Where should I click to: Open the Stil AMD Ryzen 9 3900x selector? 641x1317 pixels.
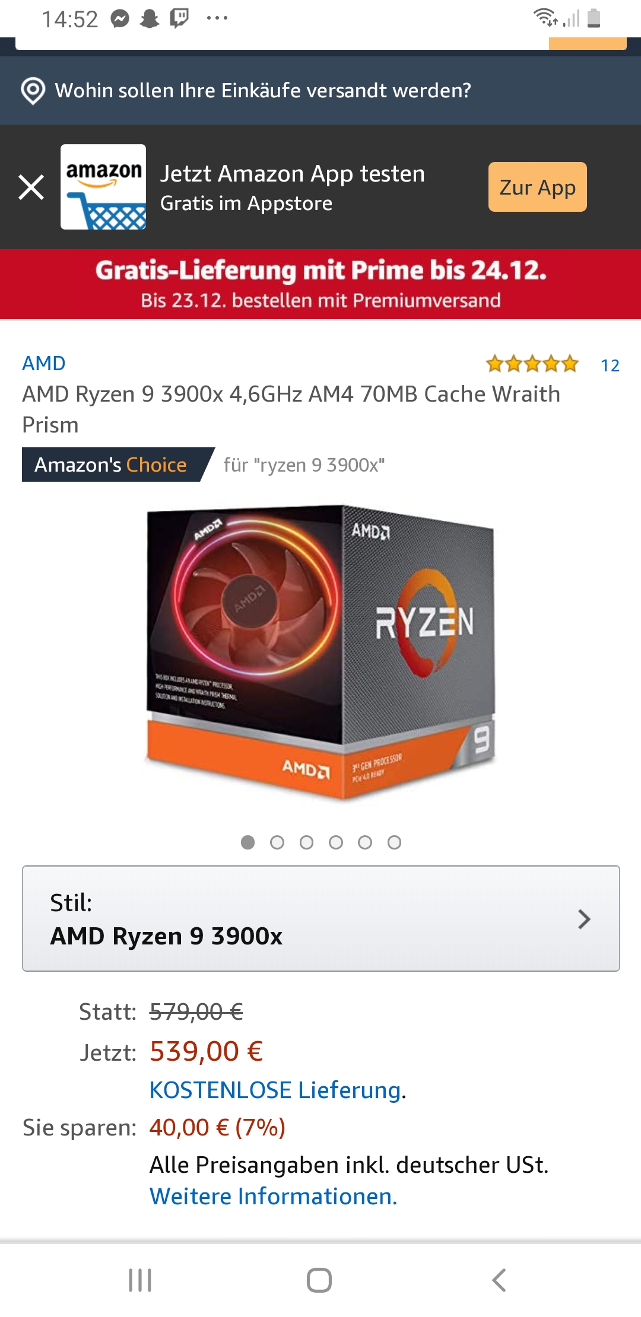(x=321, y=918)
